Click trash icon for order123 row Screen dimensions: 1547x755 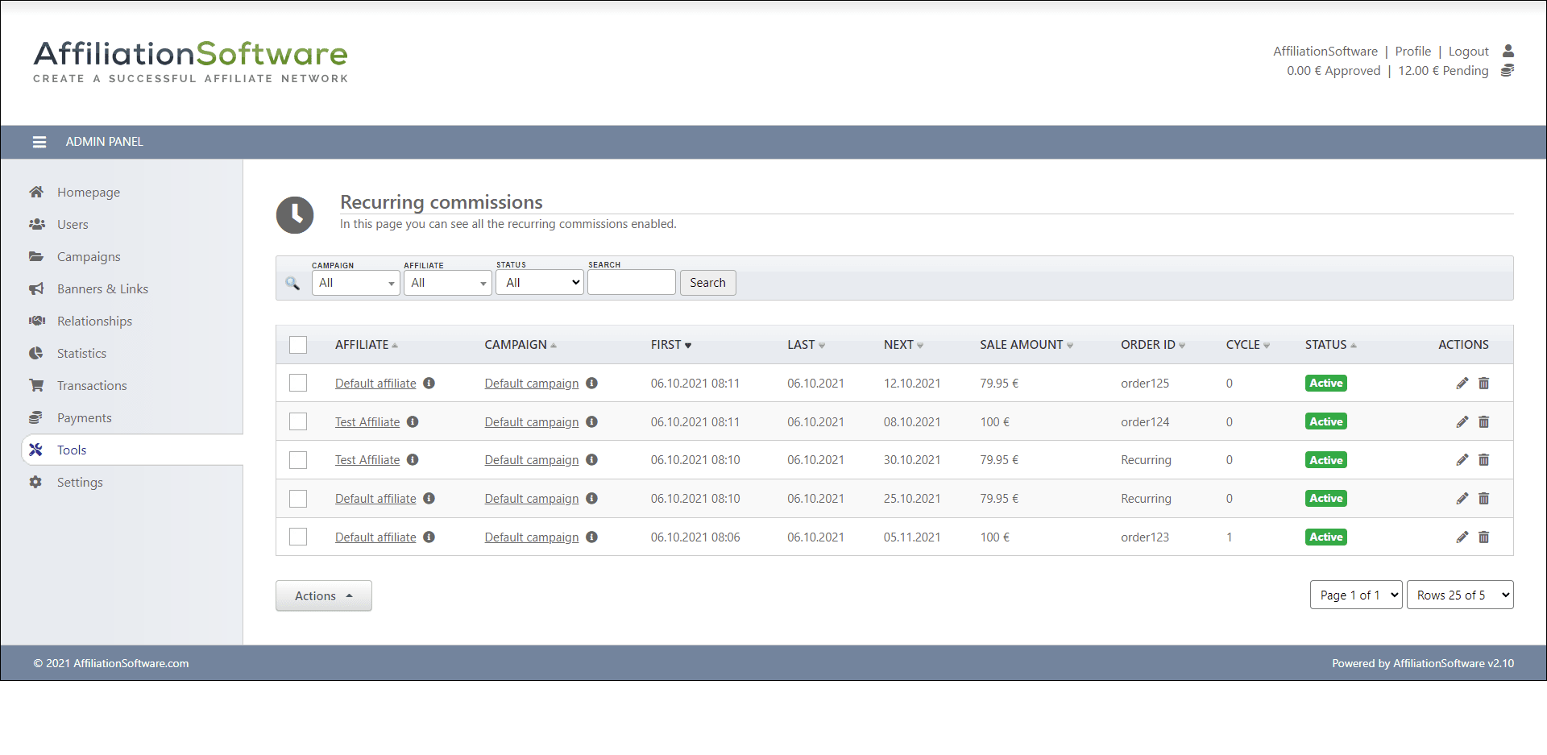click(1483, 537)
